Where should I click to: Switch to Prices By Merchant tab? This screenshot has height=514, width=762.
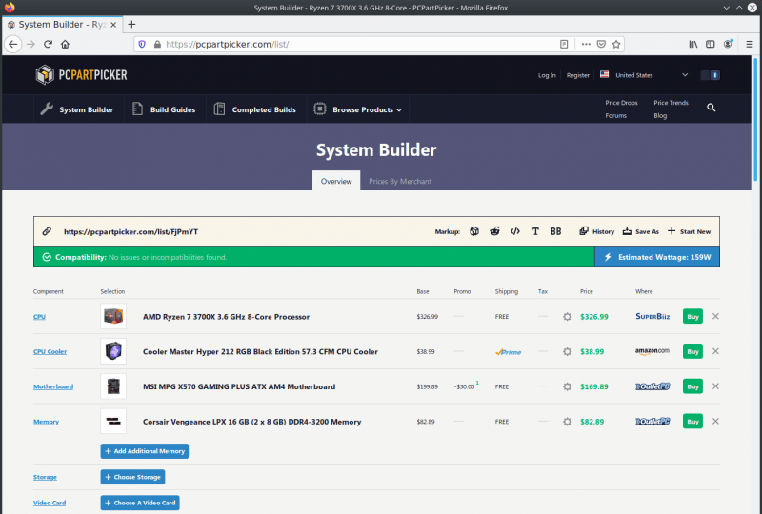(x=400, y=181)
